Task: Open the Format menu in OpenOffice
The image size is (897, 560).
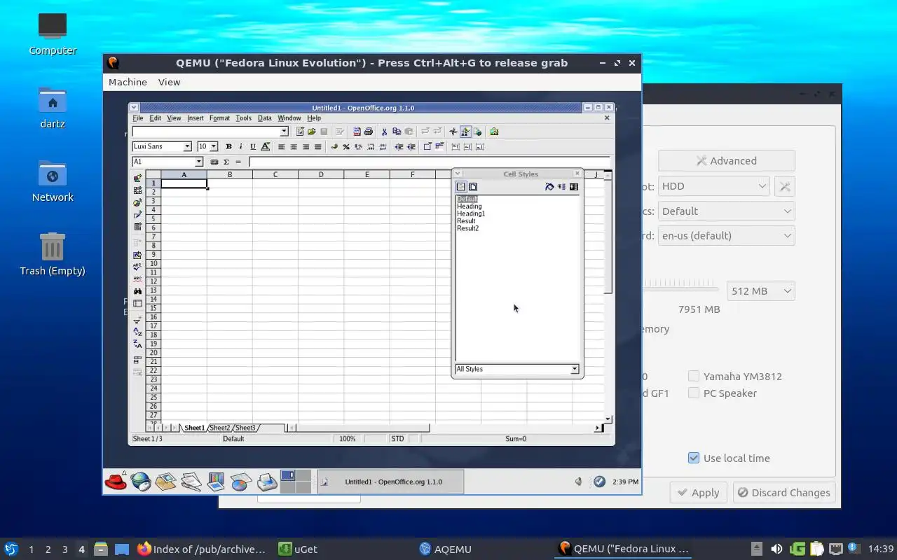Action: tap(219, 118)
